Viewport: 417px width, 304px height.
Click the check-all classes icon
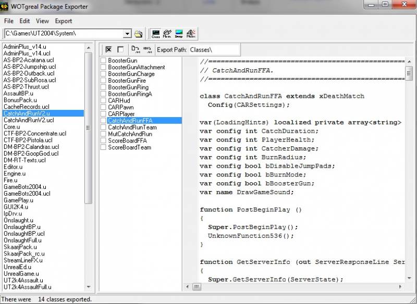[x=108, y=49]
